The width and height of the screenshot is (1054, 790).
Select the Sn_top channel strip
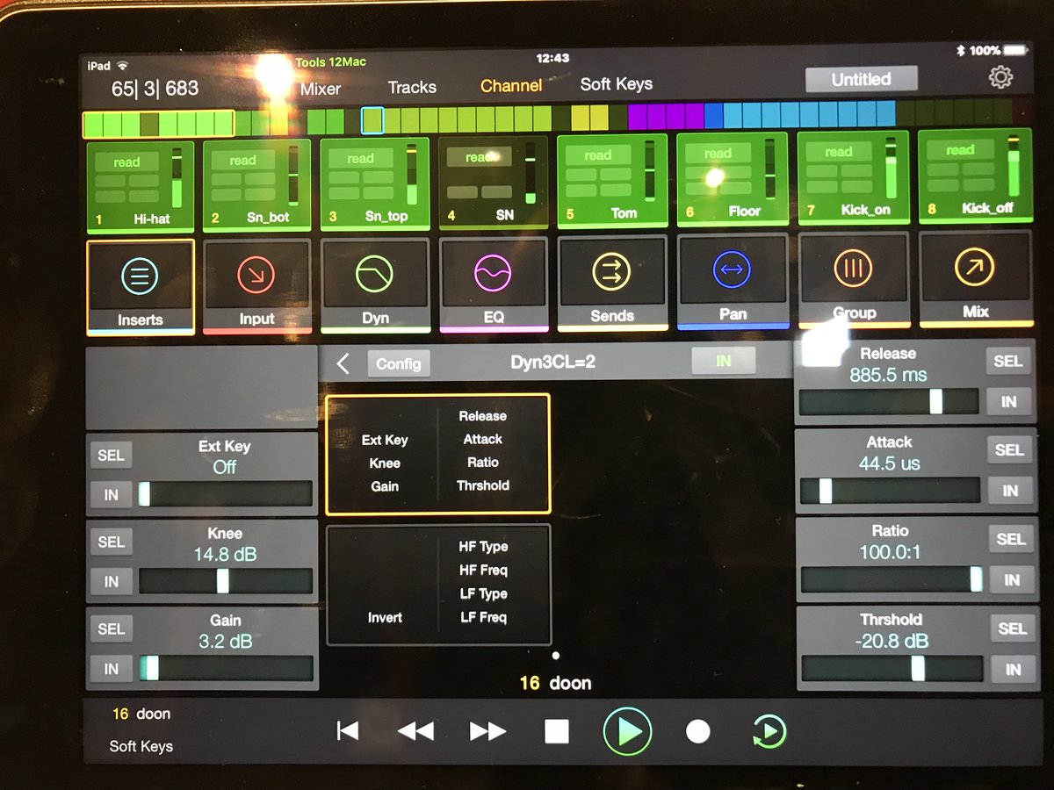coord(375,183)
